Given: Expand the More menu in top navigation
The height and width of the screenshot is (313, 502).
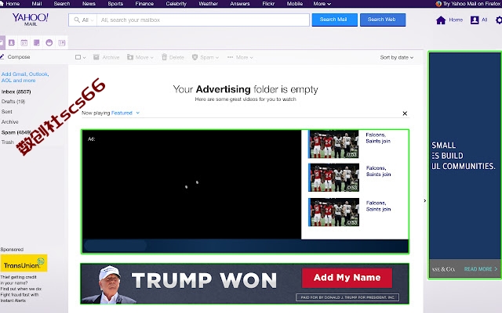Looking at the screenshot, I should click(x=322, y=3).
